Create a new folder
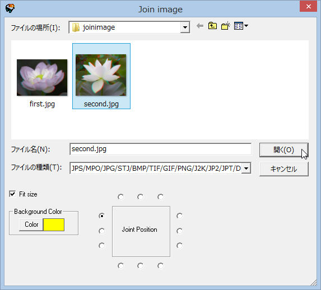The width and height of the screenshot is (321, 290). [226, 26]
